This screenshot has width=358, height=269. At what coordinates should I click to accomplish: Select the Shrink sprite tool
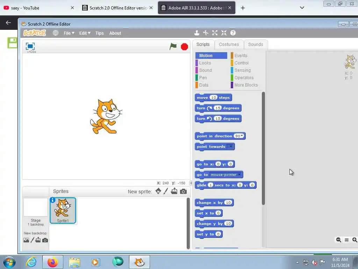click(x=224, y=33)
